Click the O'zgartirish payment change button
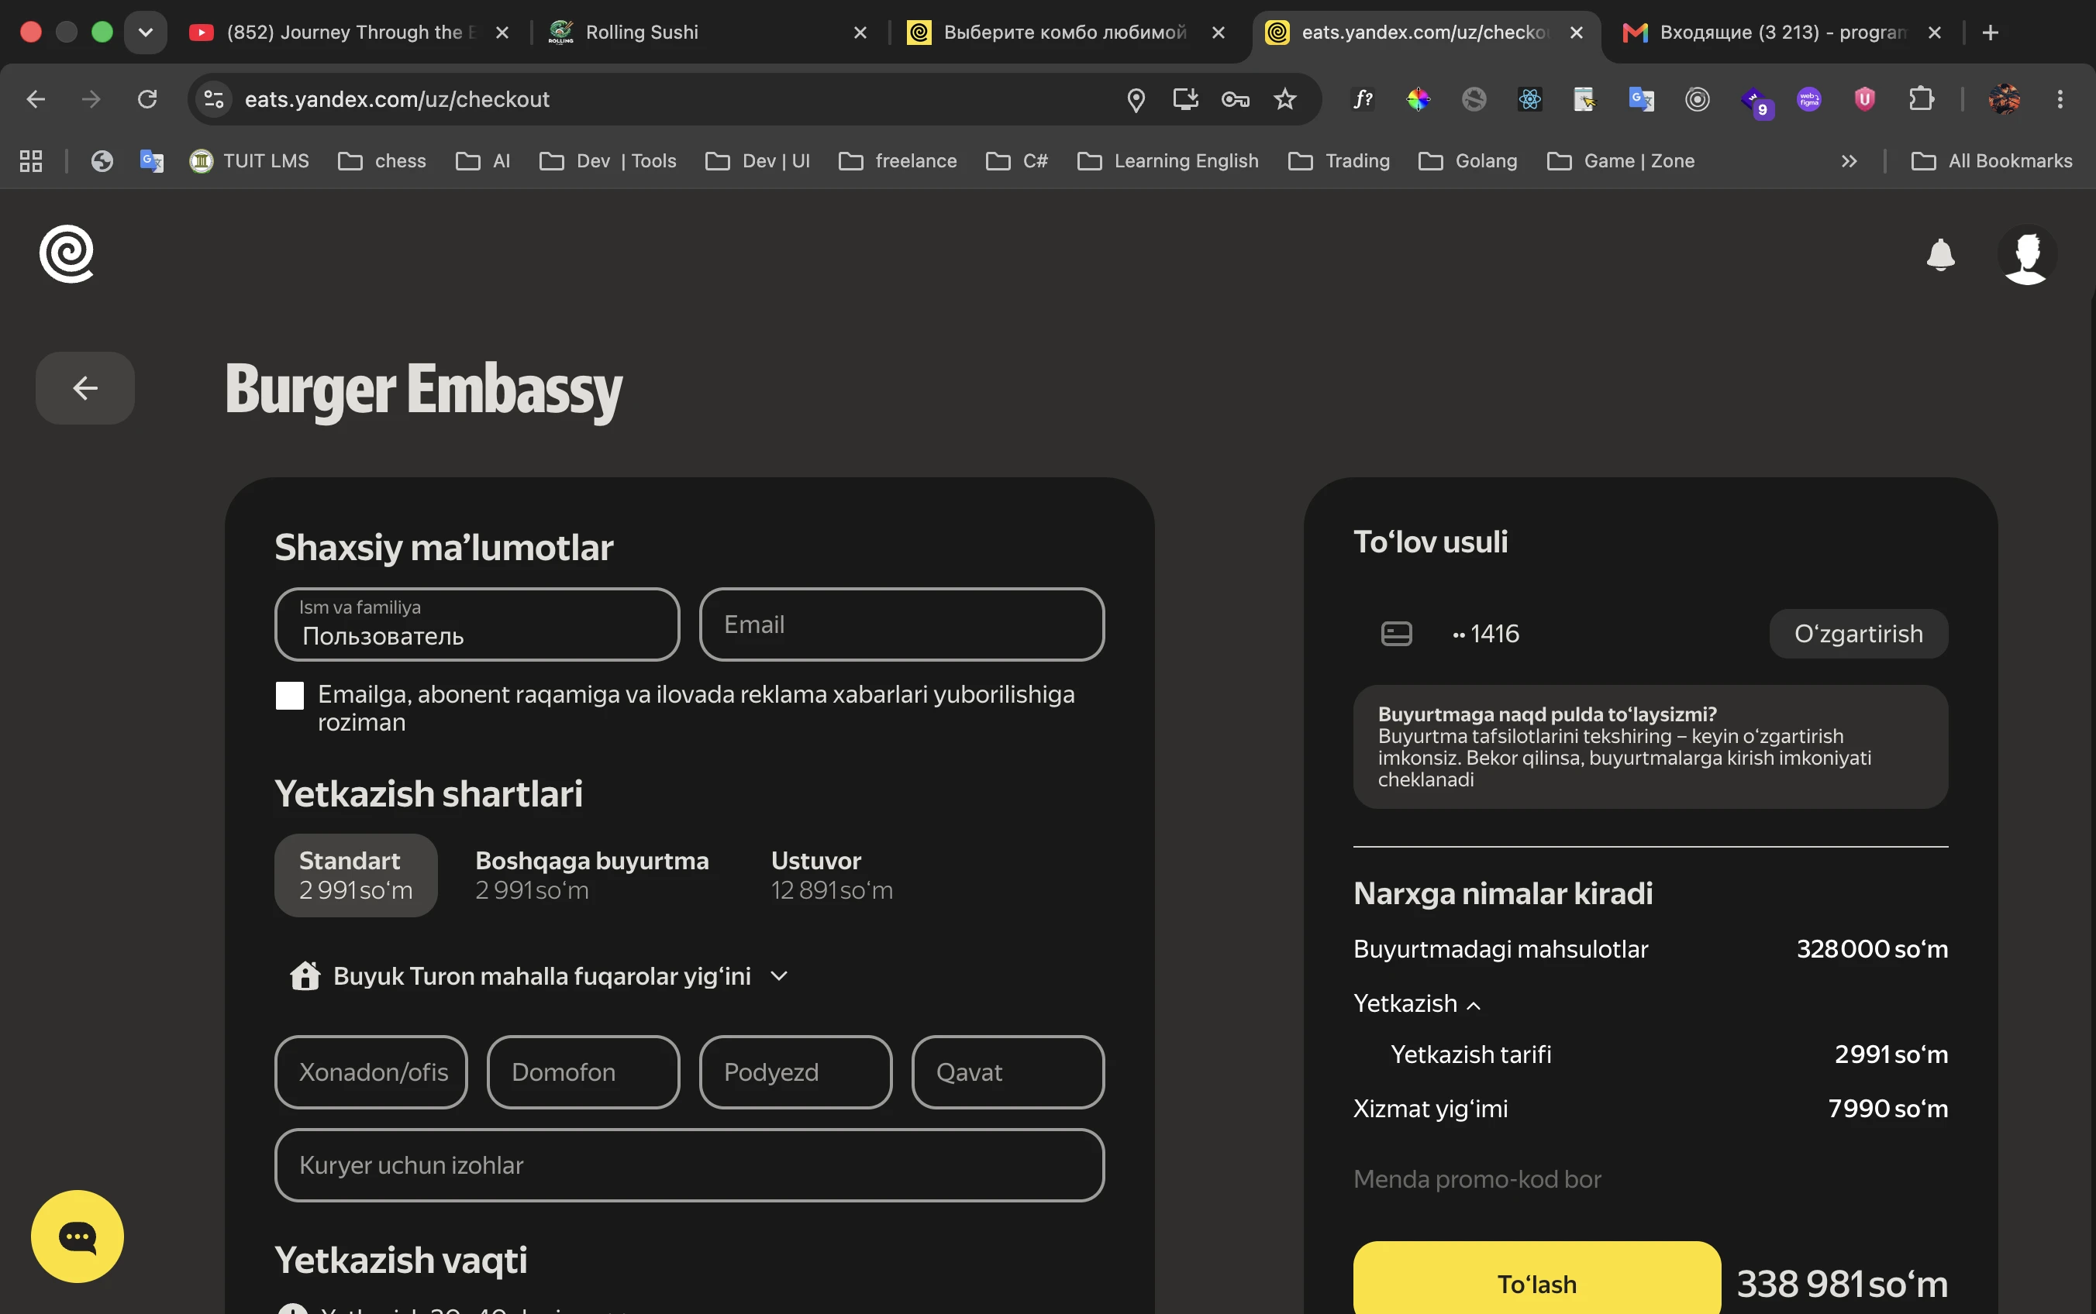Screen dimensions: 2096x1314 (x=1859, y=634)
